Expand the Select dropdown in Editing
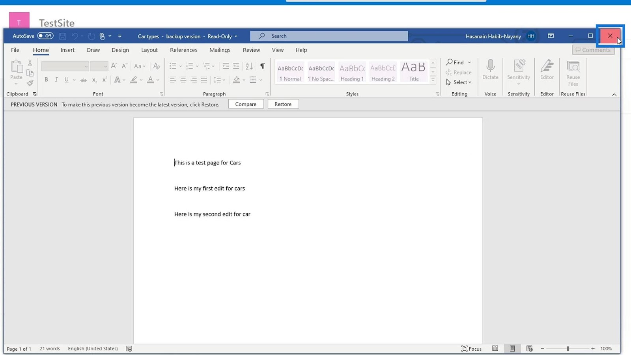 (459, 82)
